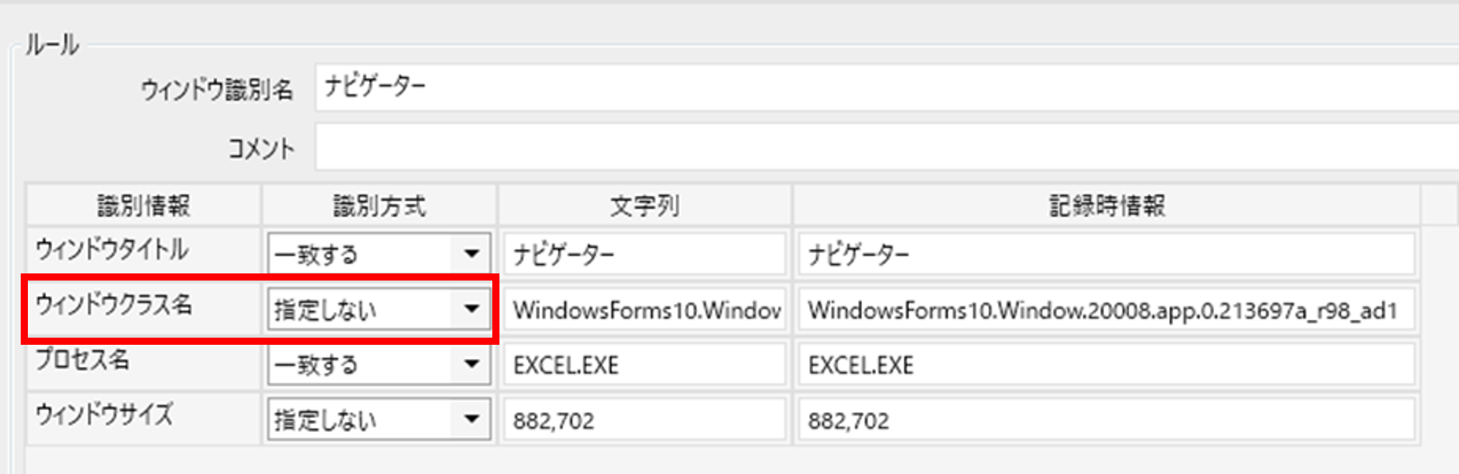Click the 識別方式 column header

coord(379,206)
